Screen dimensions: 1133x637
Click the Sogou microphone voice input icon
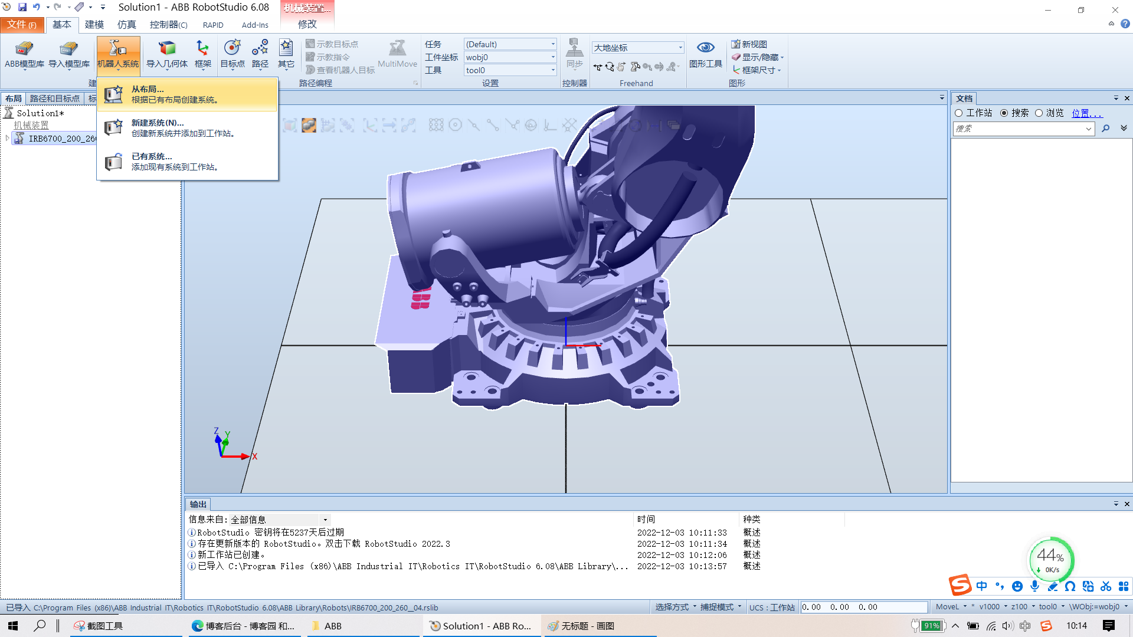1035,586
